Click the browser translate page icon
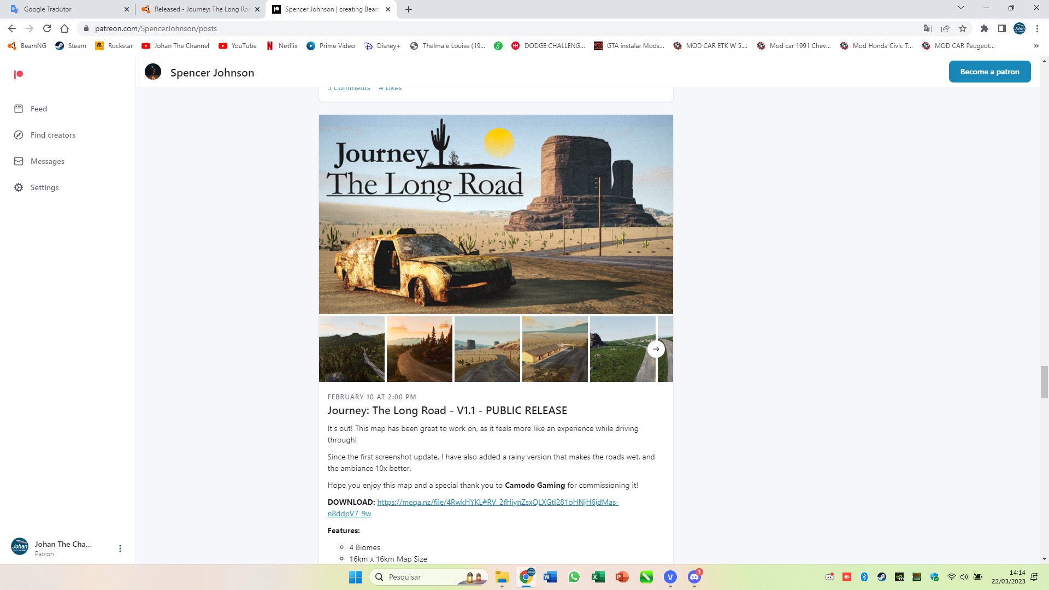This screenshot has height=590, width=1049. (x=927, y=28)
